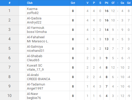Open CREED BIANCA manager profile
Screen dimensions: 132x100
pyautogui.click(x=39, y=79)
